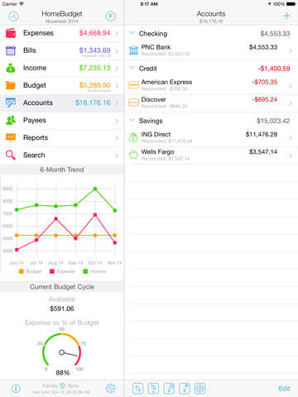The width and height of the screenshot is (298, 397).
Task: Select the Income money bag icon
Action: click(11, 68)
